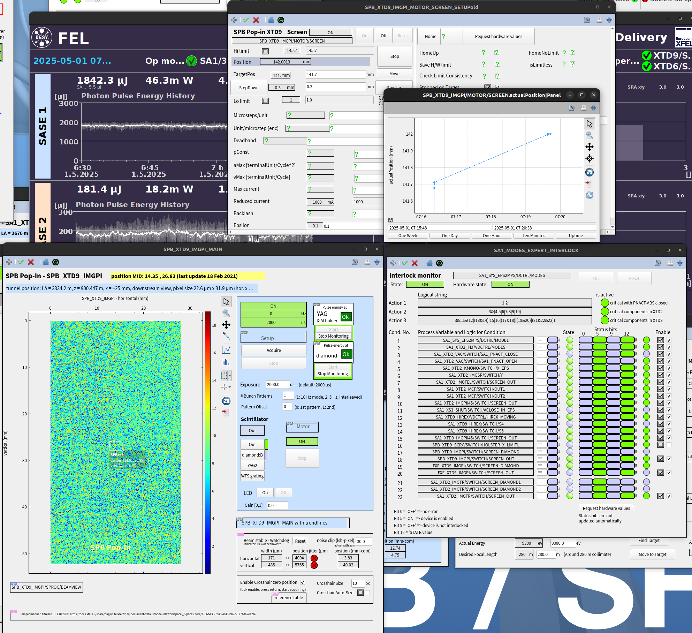Click the Exposure value input field

pyautogui.click(x=277, y=385)
